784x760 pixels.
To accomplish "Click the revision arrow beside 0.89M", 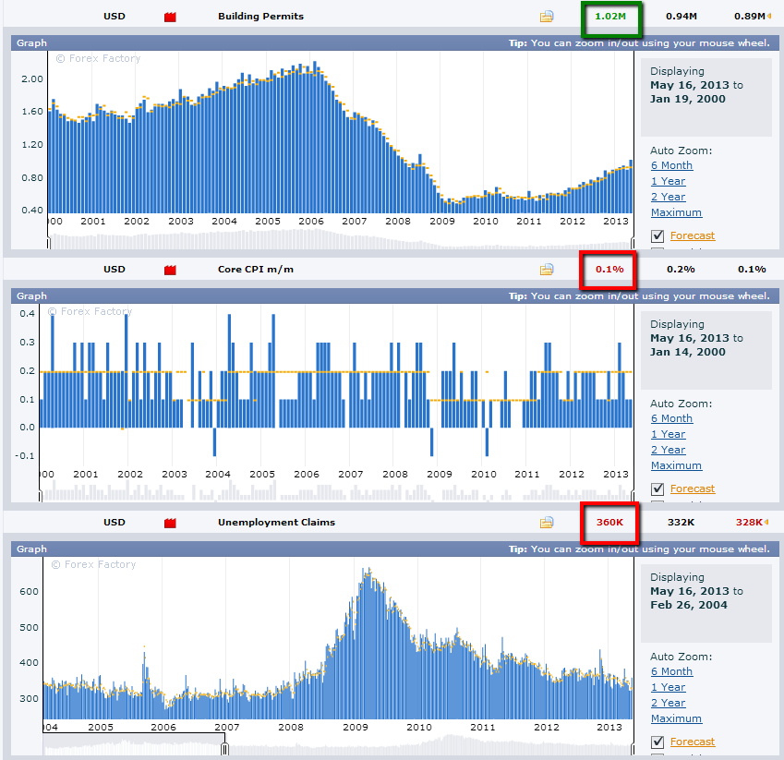I will click(768, 17).
